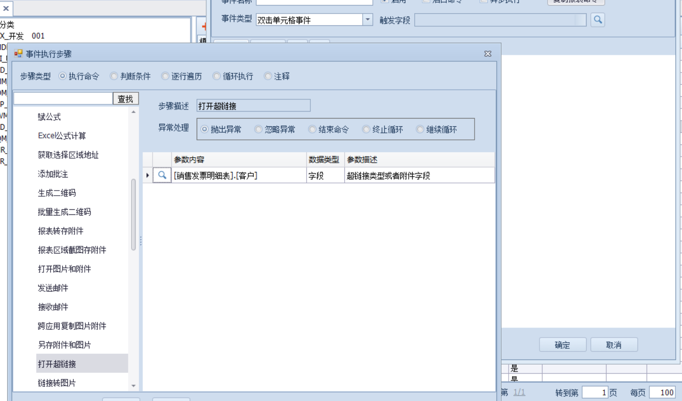Click the 查找 search button
The height and width of the screenshot is (401, 682).
(x=125, y=99)
